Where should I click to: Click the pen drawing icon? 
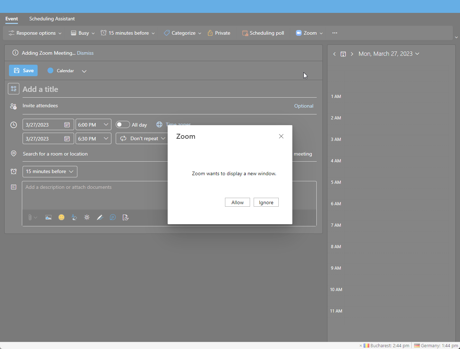tap(100, 217)
